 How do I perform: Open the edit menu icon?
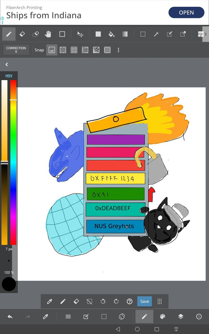coord(86,317)
